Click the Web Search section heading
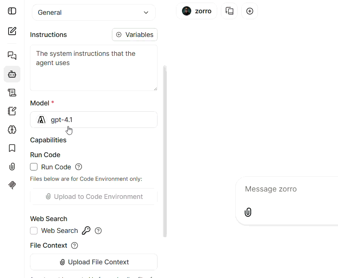 (x=49, y=219)
